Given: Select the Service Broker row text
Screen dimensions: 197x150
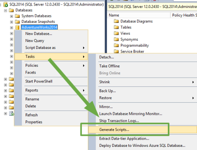Looking at the screenshot, I should coord(132,51).
